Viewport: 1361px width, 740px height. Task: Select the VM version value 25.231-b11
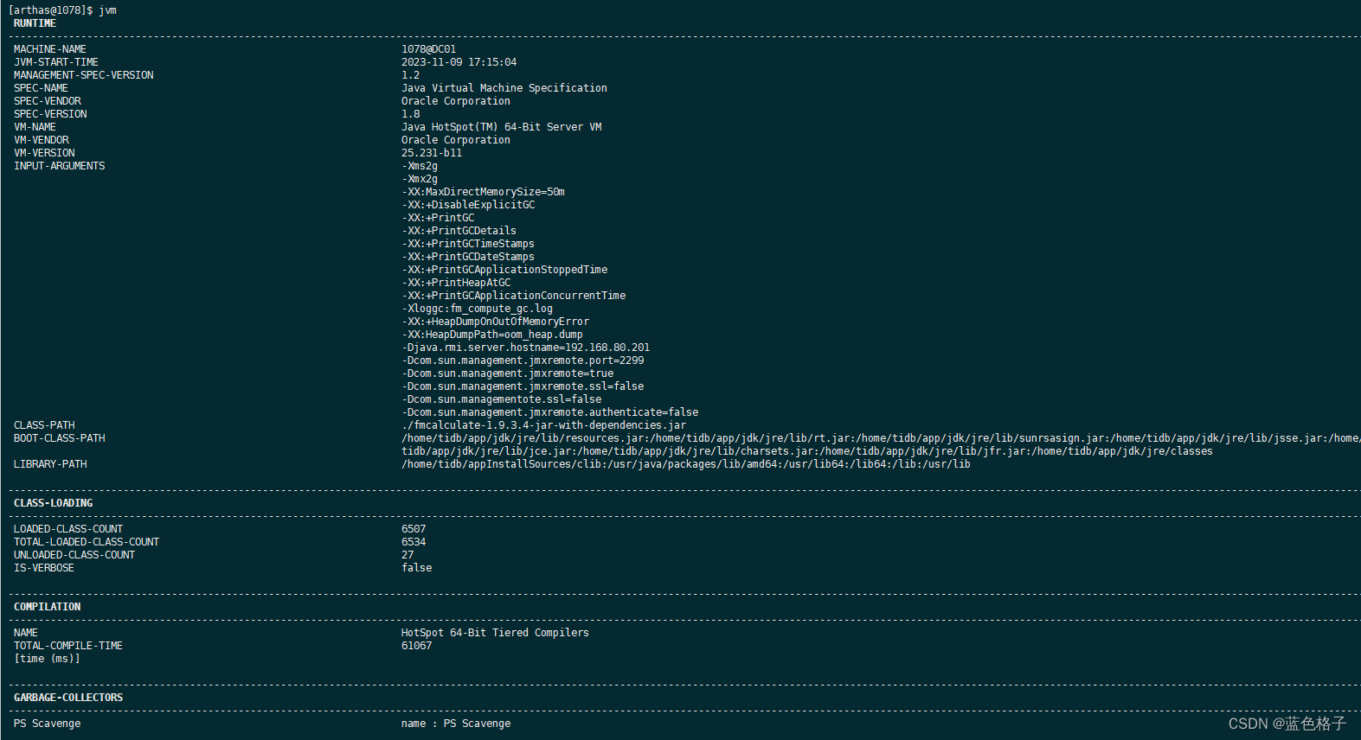[x=432, y=153]
